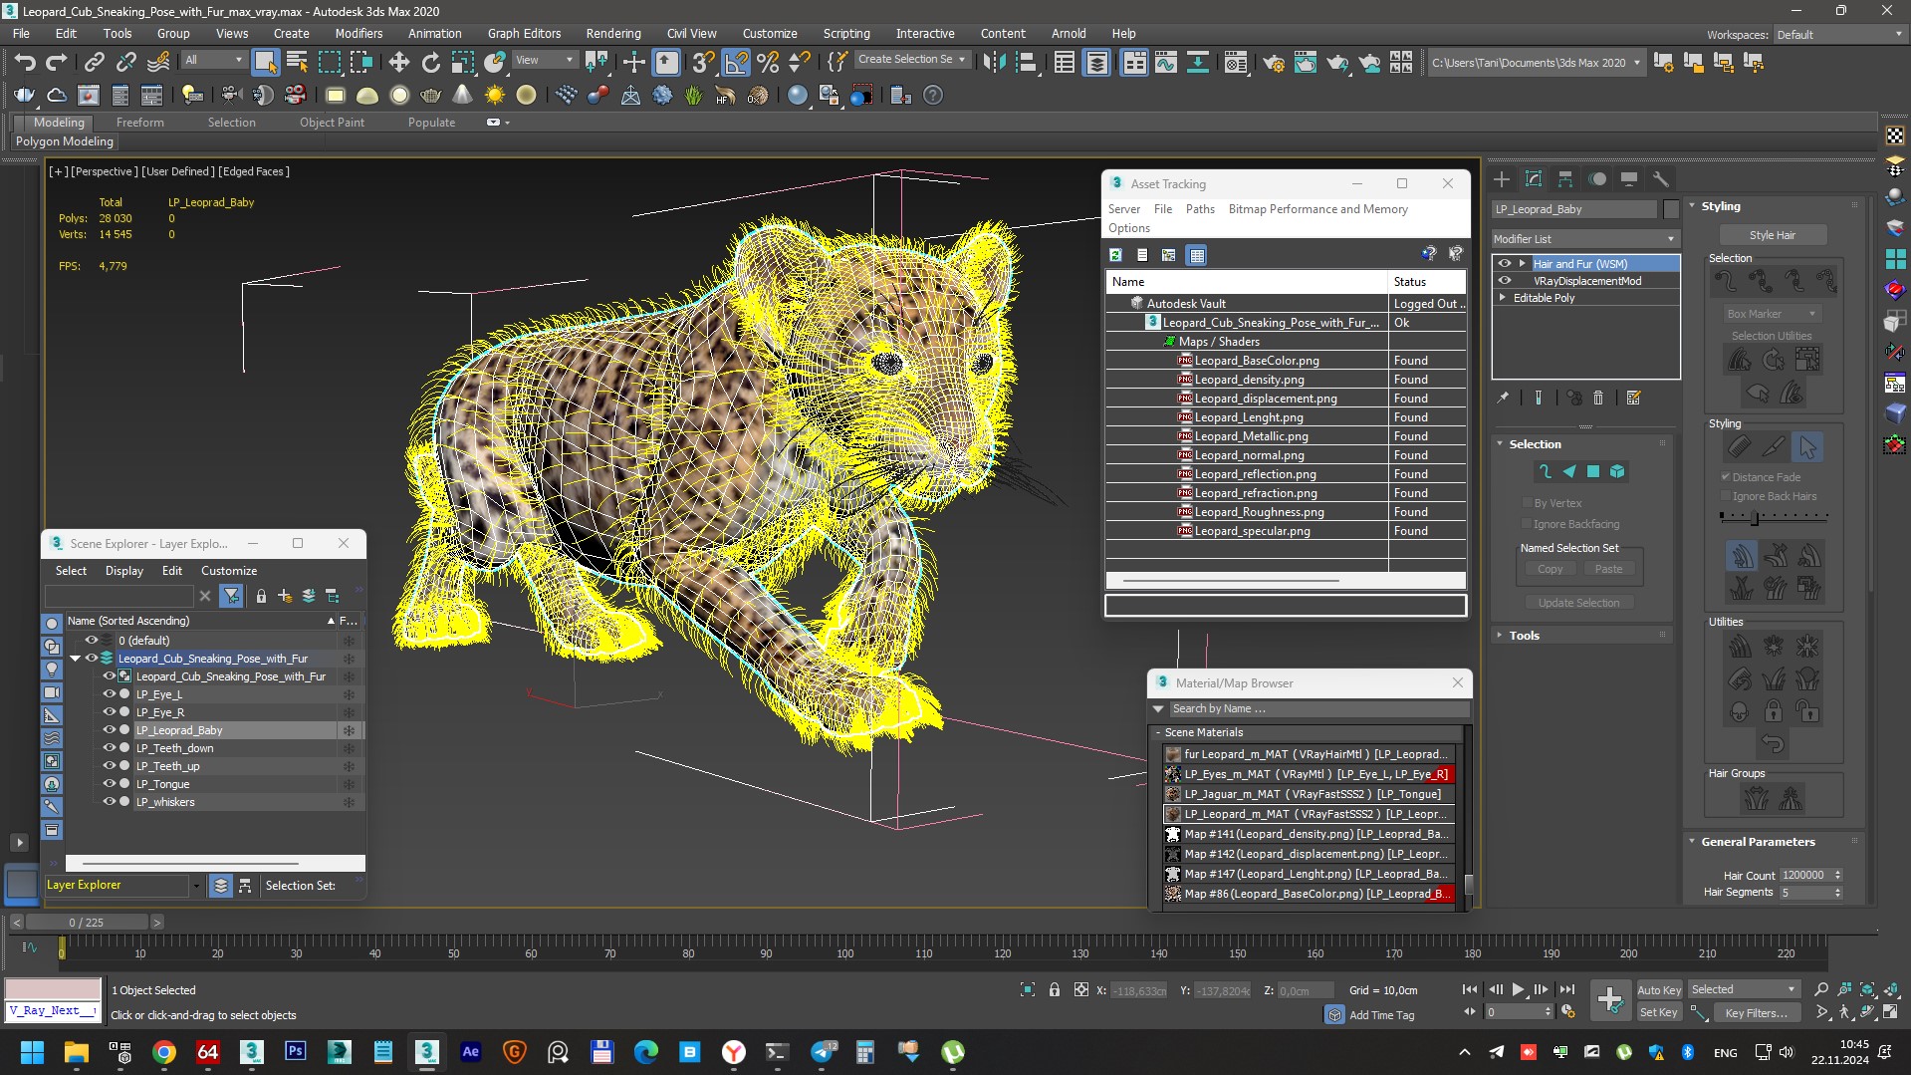Viewport: 1911px width, 1075px height.
Task: Open Photoshop from the Windows taskbar
Action: click(x=295, y=1051)
